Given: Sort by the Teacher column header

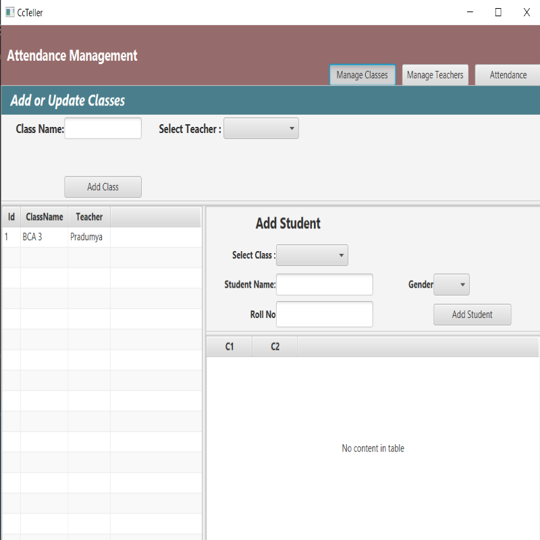Looking at the screenshot, I should [89, 217].
